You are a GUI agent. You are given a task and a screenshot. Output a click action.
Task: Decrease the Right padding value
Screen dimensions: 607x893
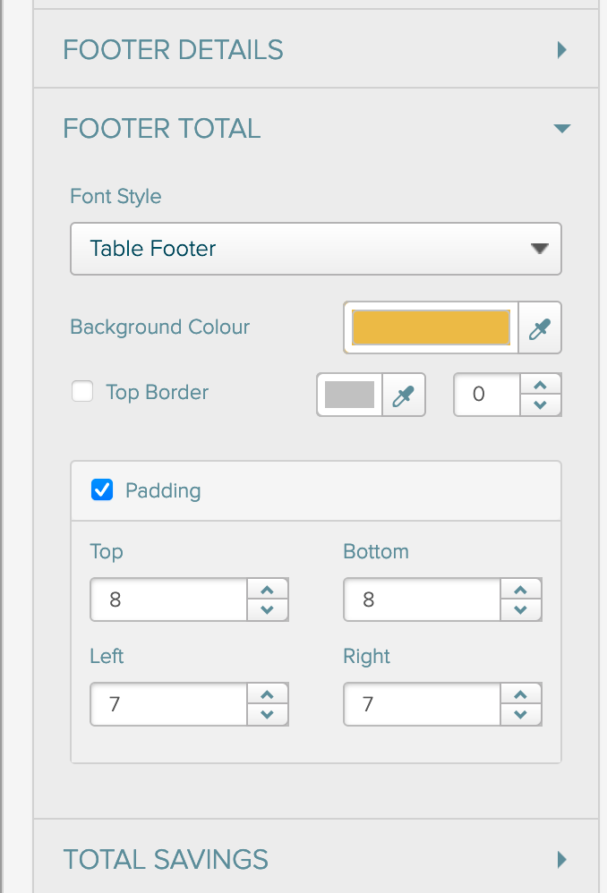coord(520,715)
